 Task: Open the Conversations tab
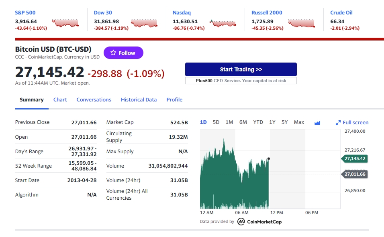(x=94, y=100)
